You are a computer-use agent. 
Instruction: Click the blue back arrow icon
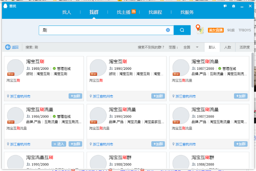(x=8, y=47)
